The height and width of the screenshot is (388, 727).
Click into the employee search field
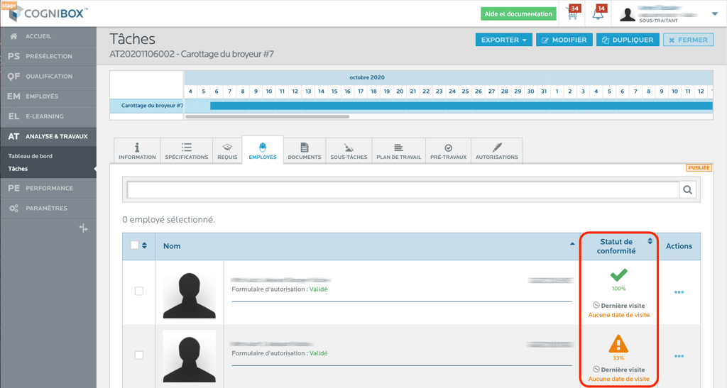(x=403, y=189)
